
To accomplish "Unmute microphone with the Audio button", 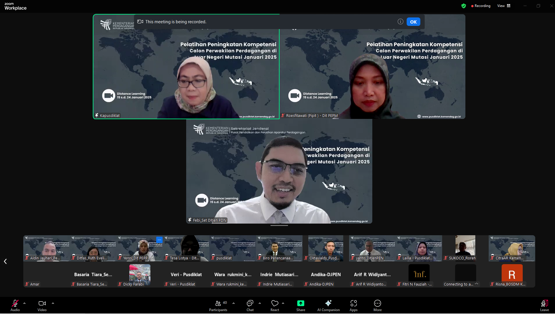I will tap(15, 305).
